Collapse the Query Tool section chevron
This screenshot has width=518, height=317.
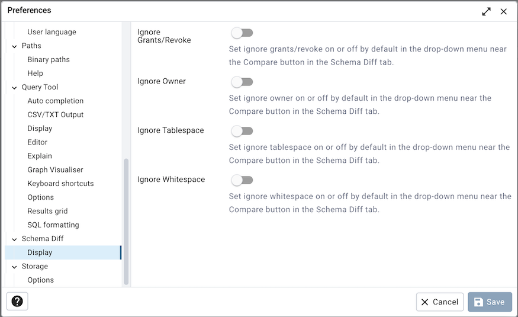15,88
